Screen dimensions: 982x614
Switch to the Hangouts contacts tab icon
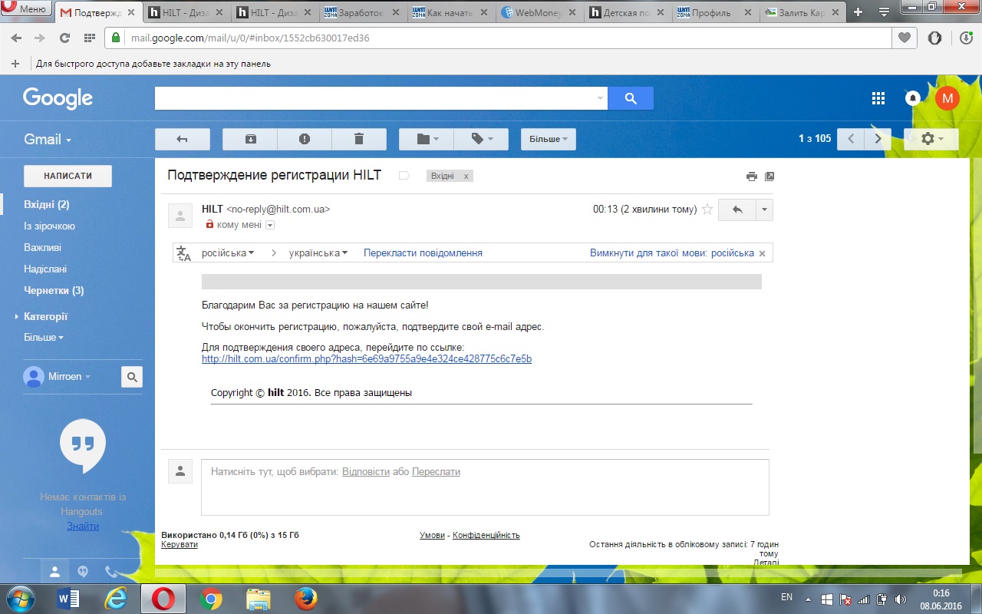[x=55, y=572]
